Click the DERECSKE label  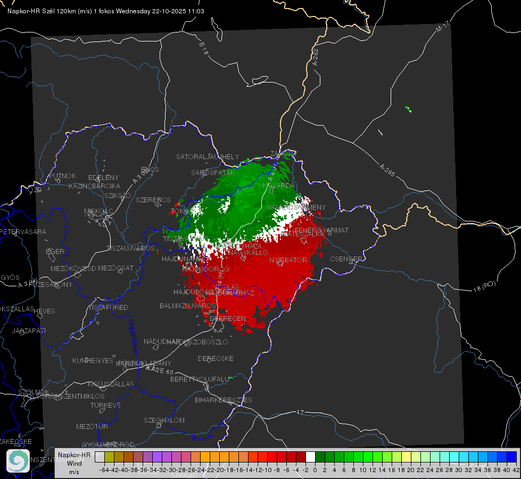coord(216,358)
